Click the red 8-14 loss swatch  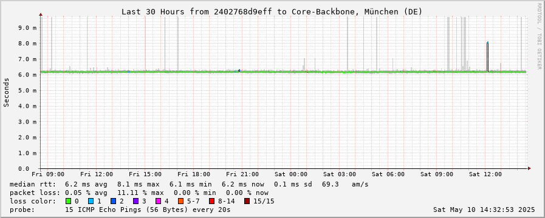[211, 201]
